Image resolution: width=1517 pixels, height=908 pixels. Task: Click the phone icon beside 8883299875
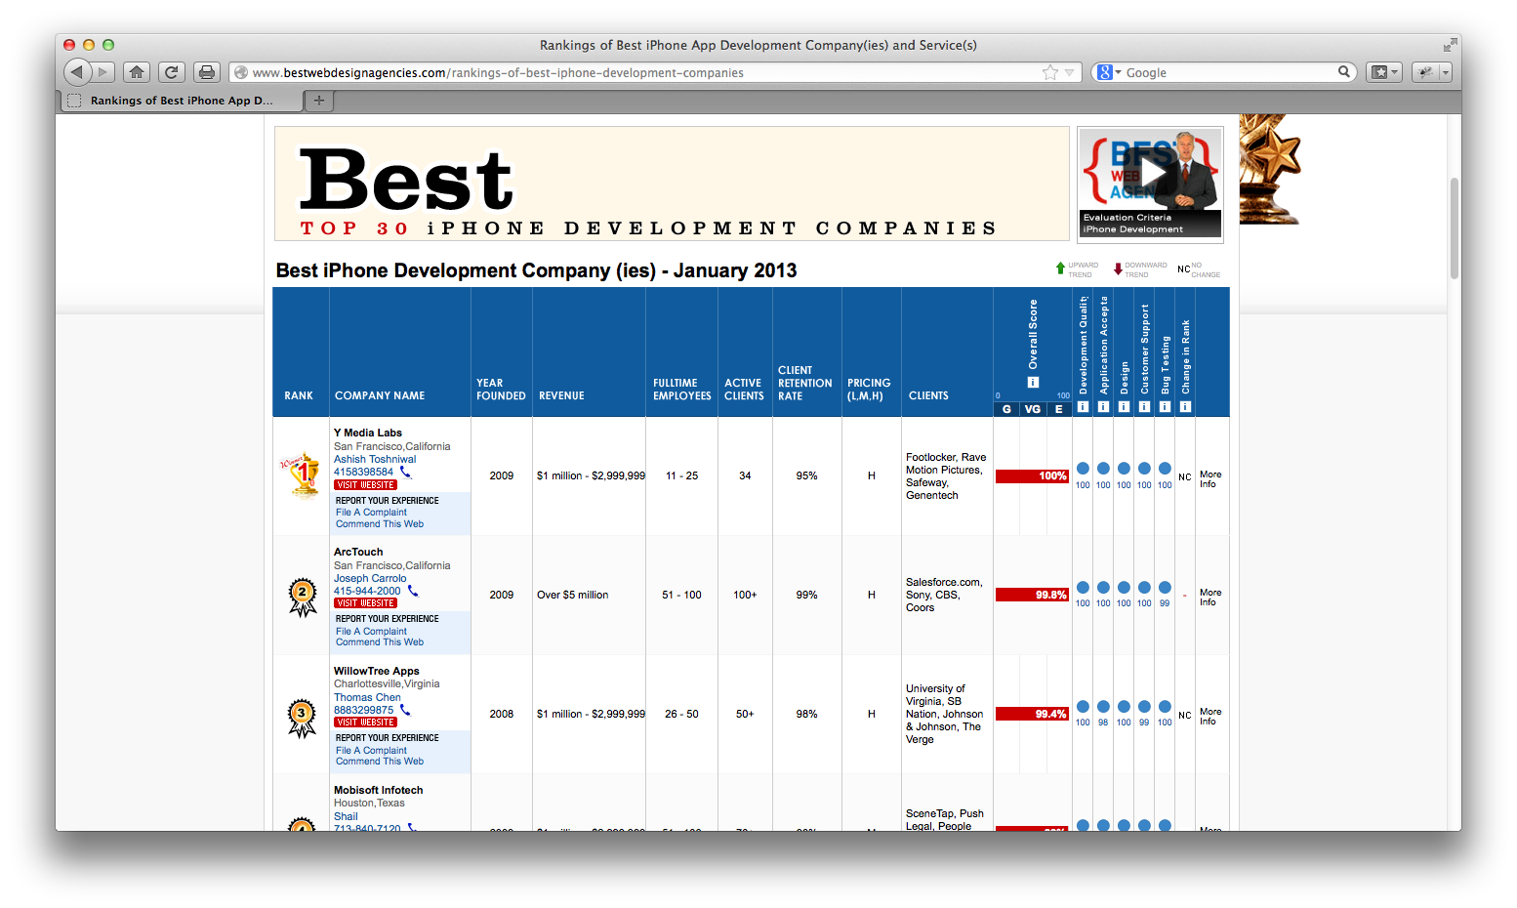point(405,710)
